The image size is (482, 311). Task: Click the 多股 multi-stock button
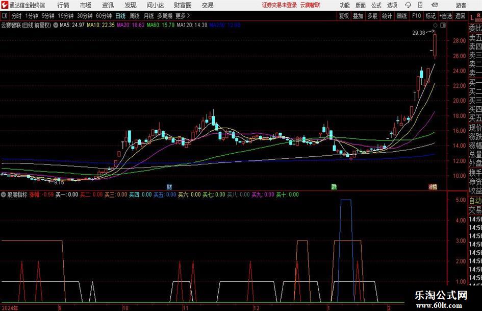(372, 16)
